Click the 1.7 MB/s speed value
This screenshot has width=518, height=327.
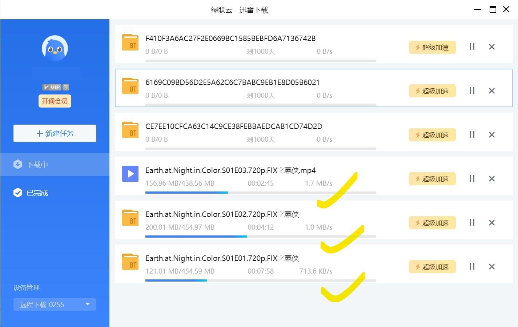pyautogui.click(x=319, y=183)
